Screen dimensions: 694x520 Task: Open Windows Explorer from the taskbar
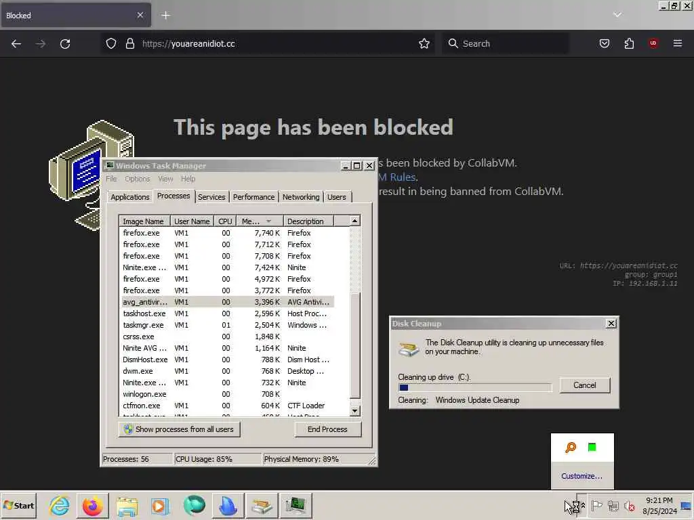(x=127, y=505)
